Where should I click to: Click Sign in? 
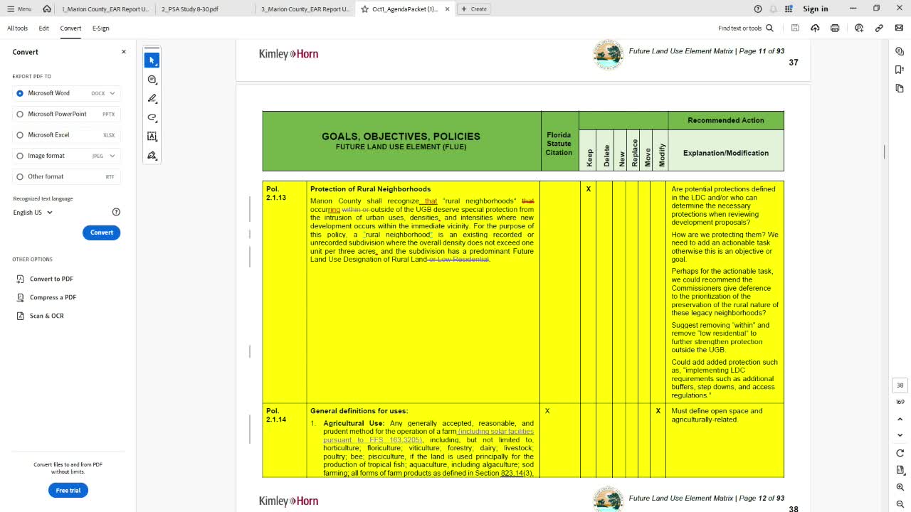[815, 9]
